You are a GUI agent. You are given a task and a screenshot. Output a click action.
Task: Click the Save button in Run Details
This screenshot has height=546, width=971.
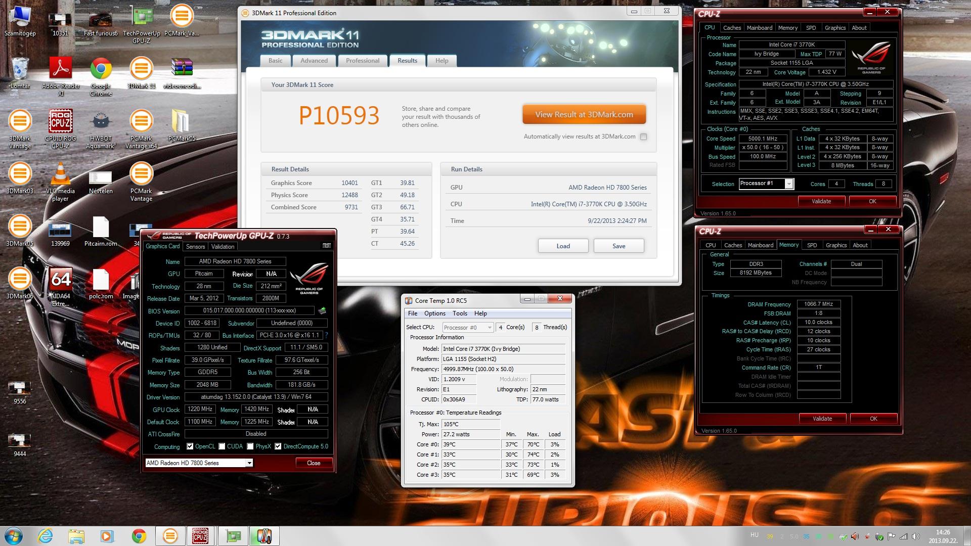tap(619, 246)
